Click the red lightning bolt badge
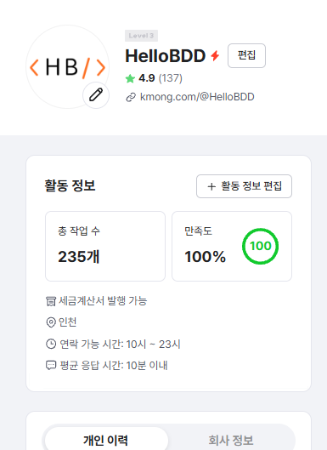 (215, 55)
